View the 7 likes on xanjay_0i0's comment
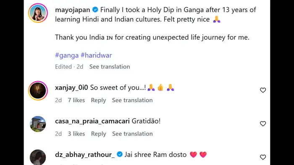Viewport: 294px width, 165px height. pyautogui.click(x=76, y=100)
